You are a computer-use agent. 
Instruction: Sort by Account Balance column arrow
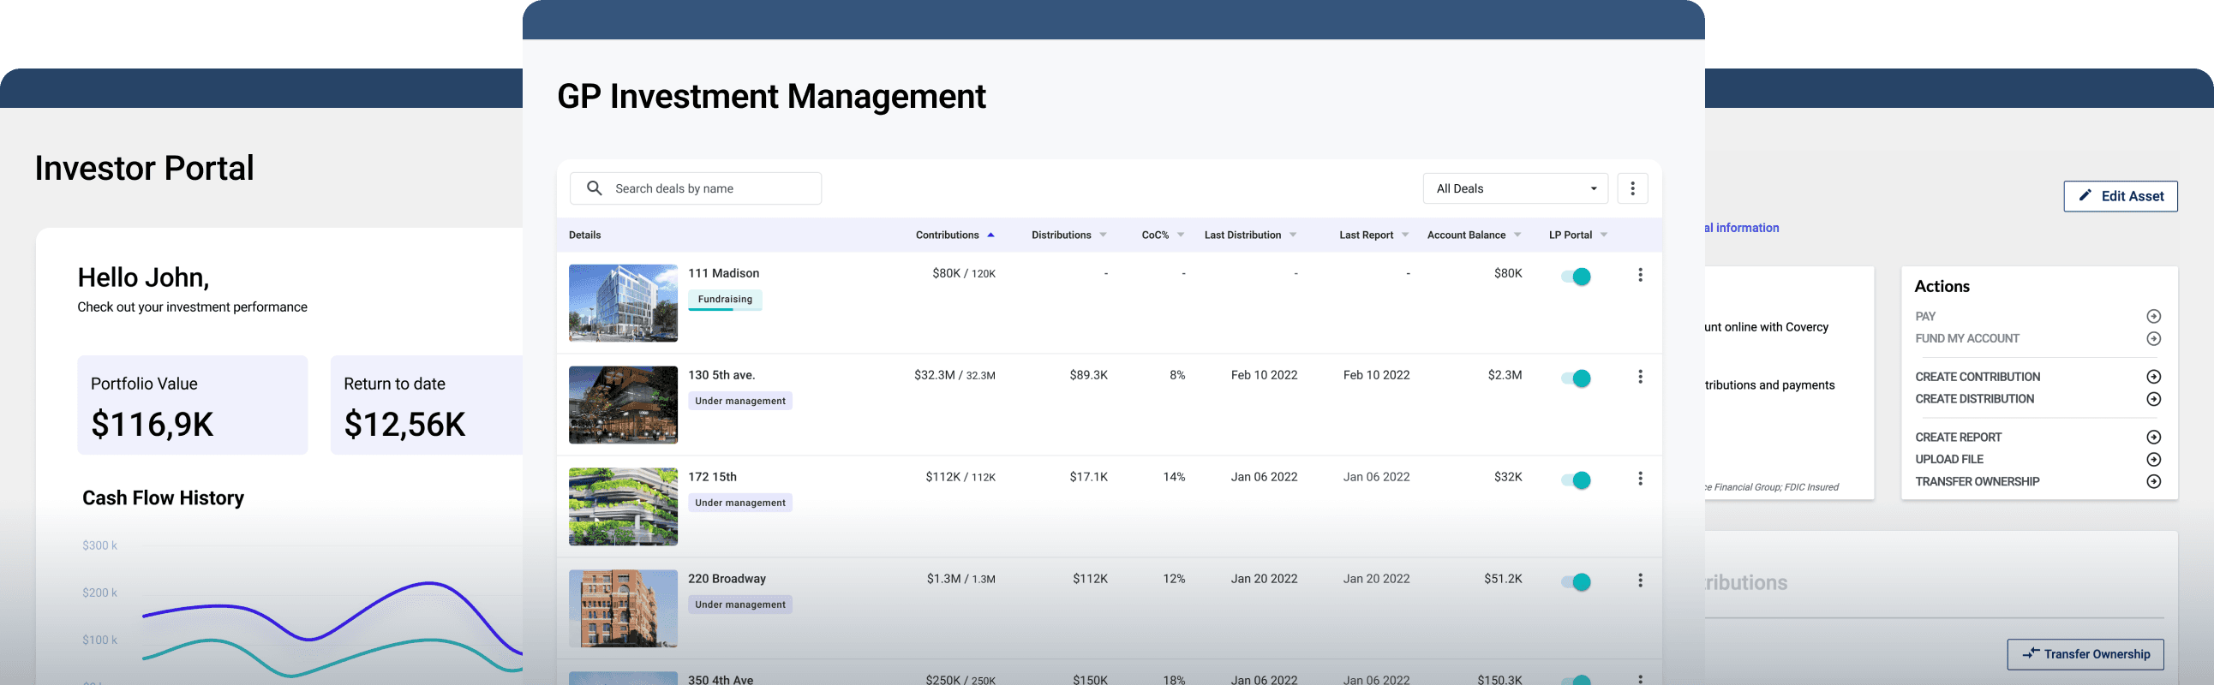[x=1517, y=235]
